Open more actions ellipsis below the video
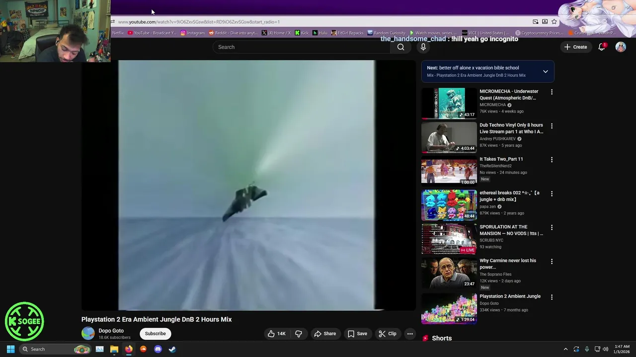This screenshot has height=357, width=636. coord(410,334)
